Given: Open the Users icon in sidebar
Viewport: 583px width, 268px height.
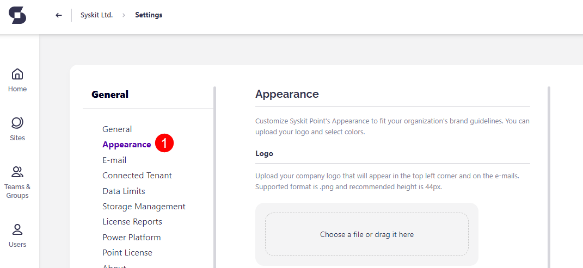Looking at the screenshot, I should [x=17, y=229].
